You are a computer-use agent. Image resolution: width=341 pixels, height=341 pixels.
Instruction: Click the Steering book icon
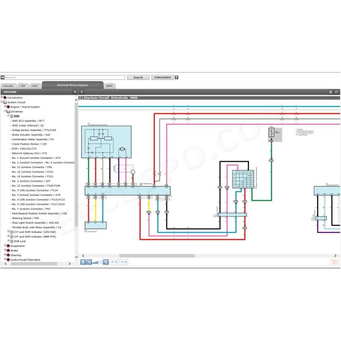[8, 255]
